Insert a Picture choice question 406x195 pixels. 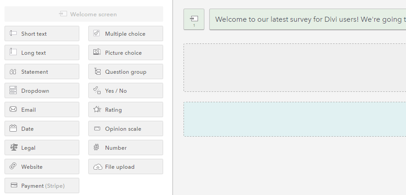point(126,52)
